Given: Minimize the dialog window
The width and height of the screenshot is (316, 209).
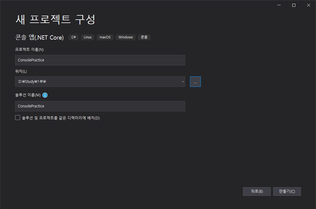Looking at the screenshot, I should (x=279, y=5).
